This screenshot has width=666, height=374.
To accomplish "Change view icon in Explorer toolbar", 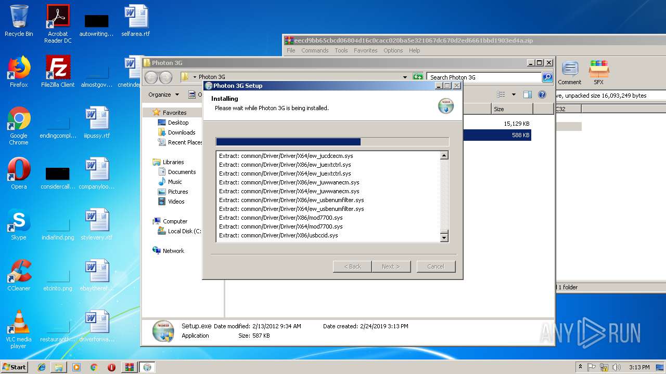I will (501, 95).
